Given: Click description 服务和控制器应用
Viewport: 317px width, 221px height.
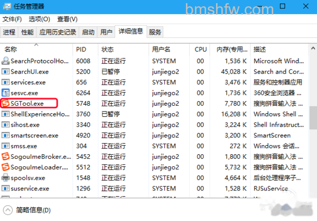Looking at the screenshot, I should click(278, 82).
